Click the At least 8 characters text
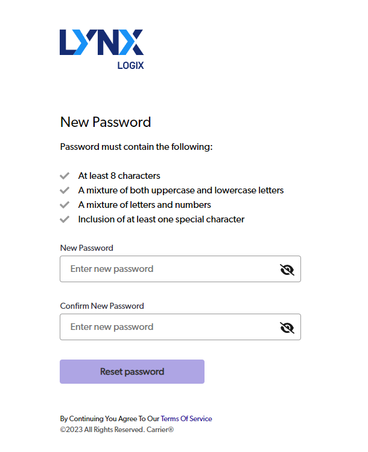This screenshot has width=368, height=452. [119, 176]
